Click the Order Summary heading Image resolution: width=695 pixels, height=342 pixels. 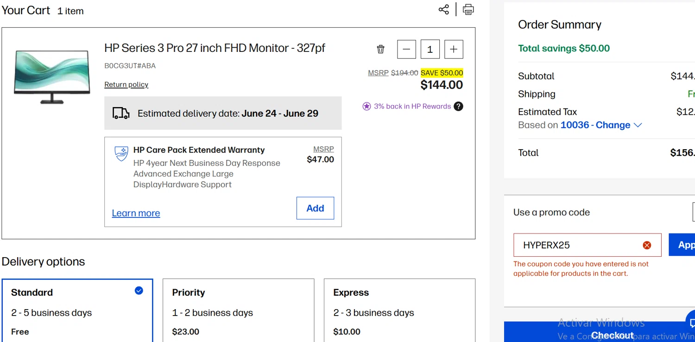[560, 25]
